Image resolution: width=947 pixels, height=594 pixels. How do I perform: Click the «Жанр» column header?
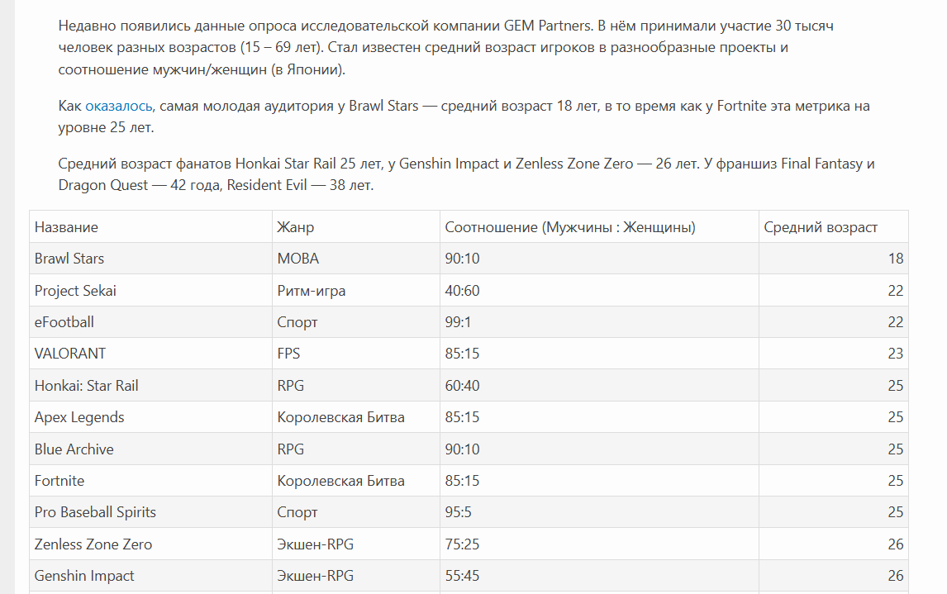pyautogui.click(x=295, y=227)
